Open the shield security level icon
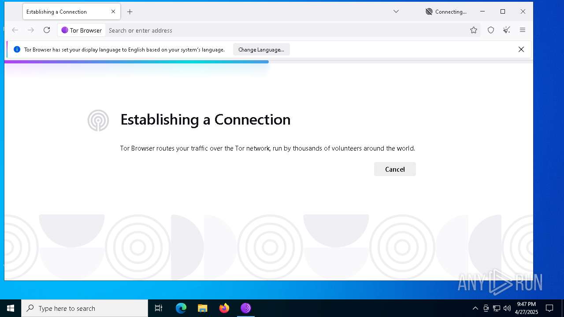 tap(491, 30)
